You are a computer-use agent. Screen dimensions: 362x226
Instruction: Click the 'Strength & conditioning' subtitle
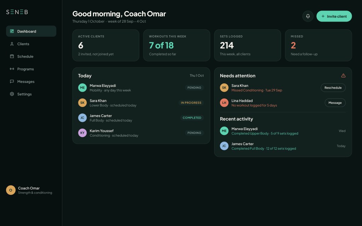[35, 192]
